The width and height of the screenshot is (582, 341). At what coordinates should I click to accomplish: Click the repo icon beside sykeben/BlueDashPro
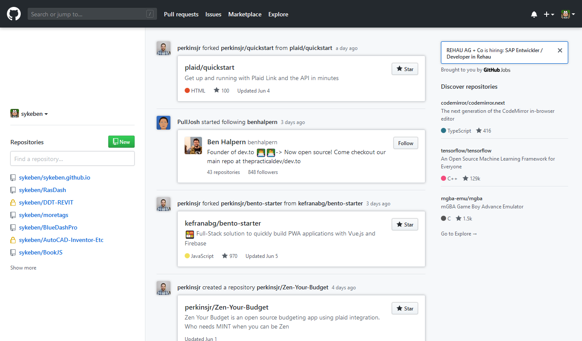pos(13,227)
